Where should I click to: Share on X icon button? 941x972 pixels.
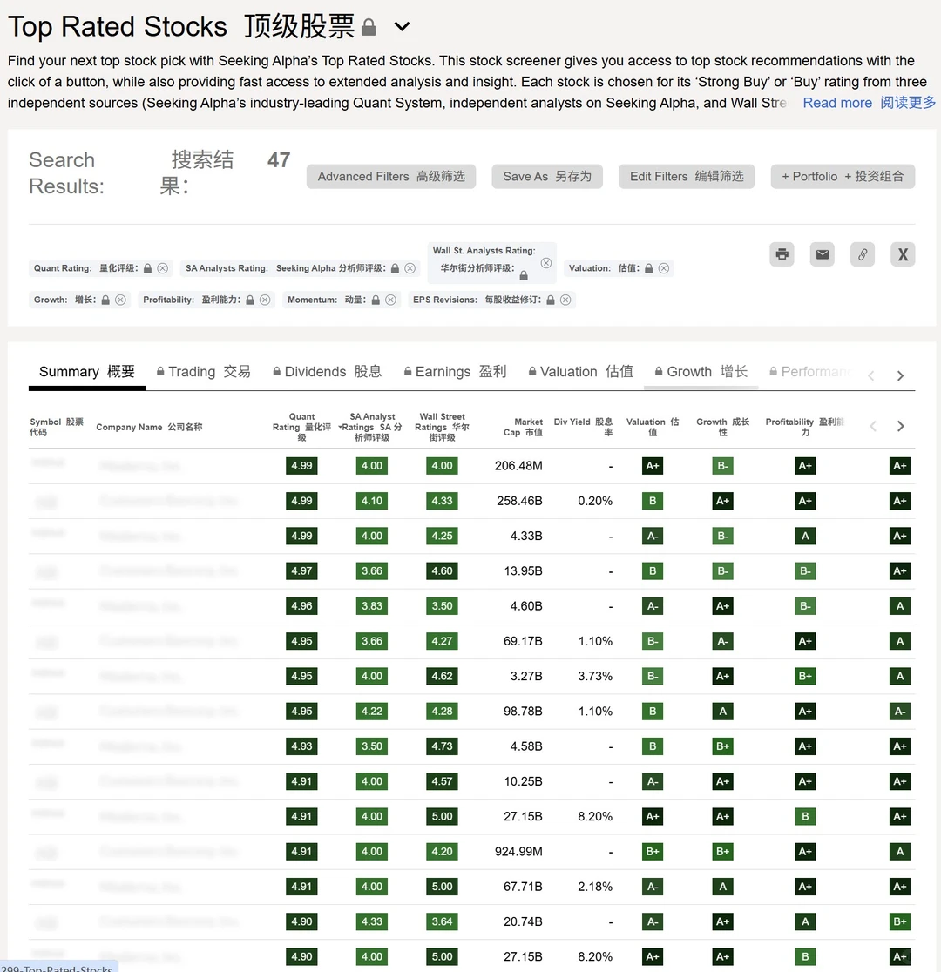pos(903,254)
